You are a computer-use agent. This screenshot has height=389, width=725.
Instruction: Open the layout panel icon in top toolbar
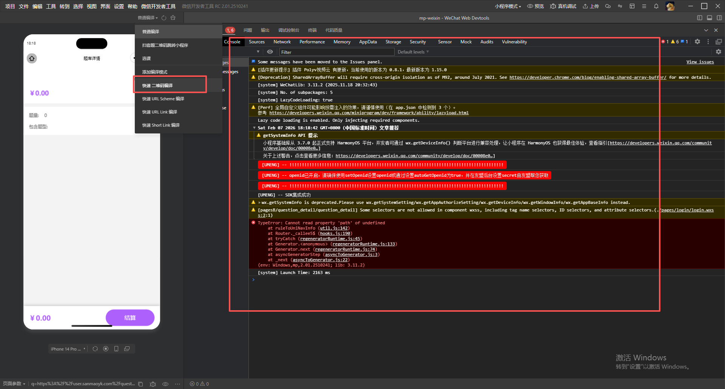tap(632, 6)
